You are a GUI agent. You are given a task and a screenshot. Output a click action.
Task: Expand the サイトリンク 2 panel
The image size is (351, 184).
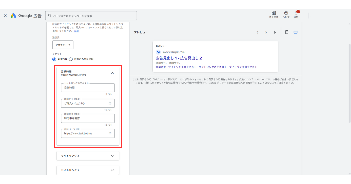pos(88,156)
